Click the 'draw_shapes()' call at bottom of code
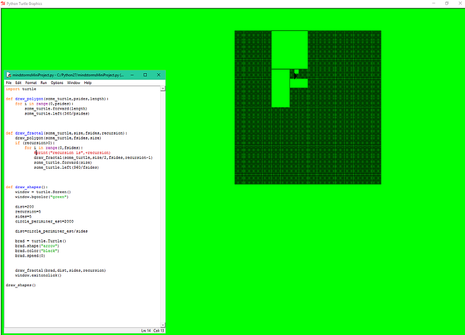 tap(21, 285)
